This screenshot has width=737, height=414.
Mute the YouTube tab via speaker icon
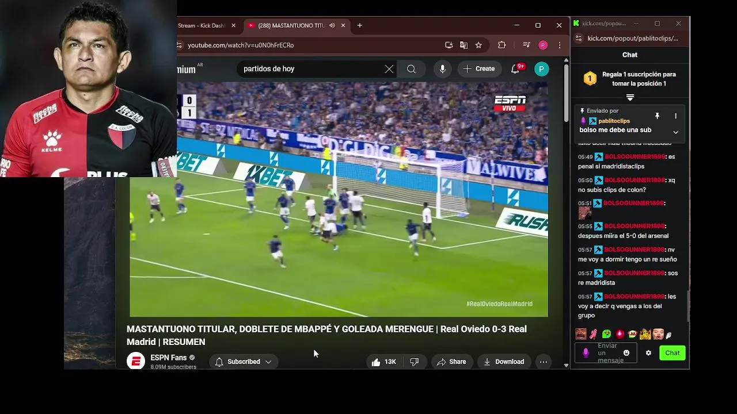click(332, 25)
